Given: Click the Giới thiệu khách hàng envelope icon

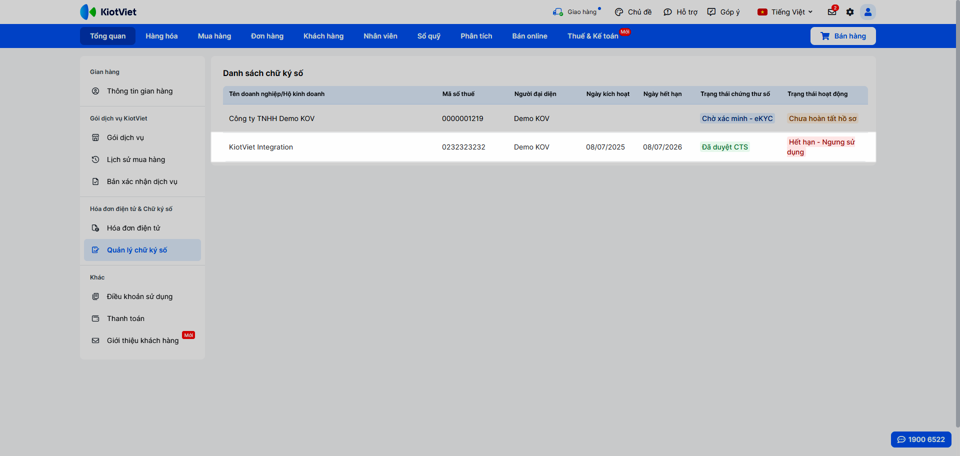Looking at the screenshot, I should [95, 340].
